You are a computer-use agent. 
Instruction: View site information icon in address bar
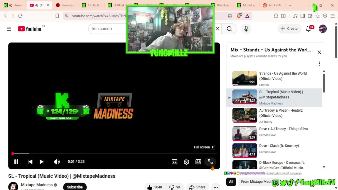pos(67,16)
